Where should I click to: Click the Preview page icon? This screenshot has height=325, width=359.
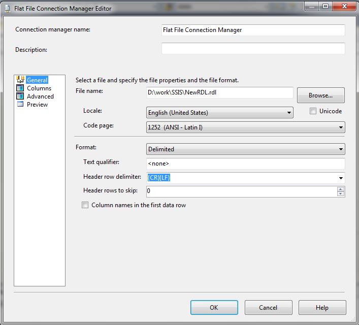click(20, 104)
